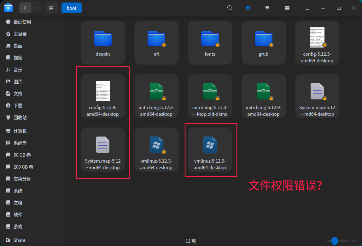The height and width of the screenshot is (246, 362).
Task: Open 下载 downloads folder
Action: pyautogui.click(x=30, y=106)
